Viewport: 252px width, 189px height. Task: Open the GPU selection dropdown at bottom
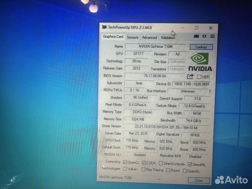tap(130, 178)
